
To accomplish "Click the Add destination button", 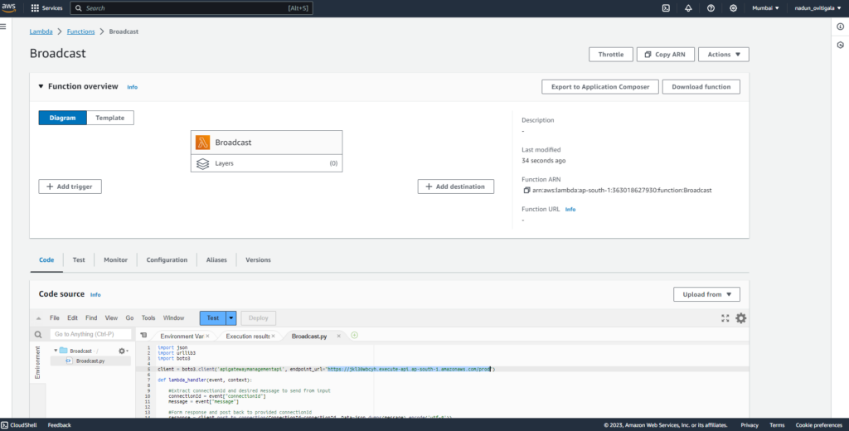I will pos(456,186).
